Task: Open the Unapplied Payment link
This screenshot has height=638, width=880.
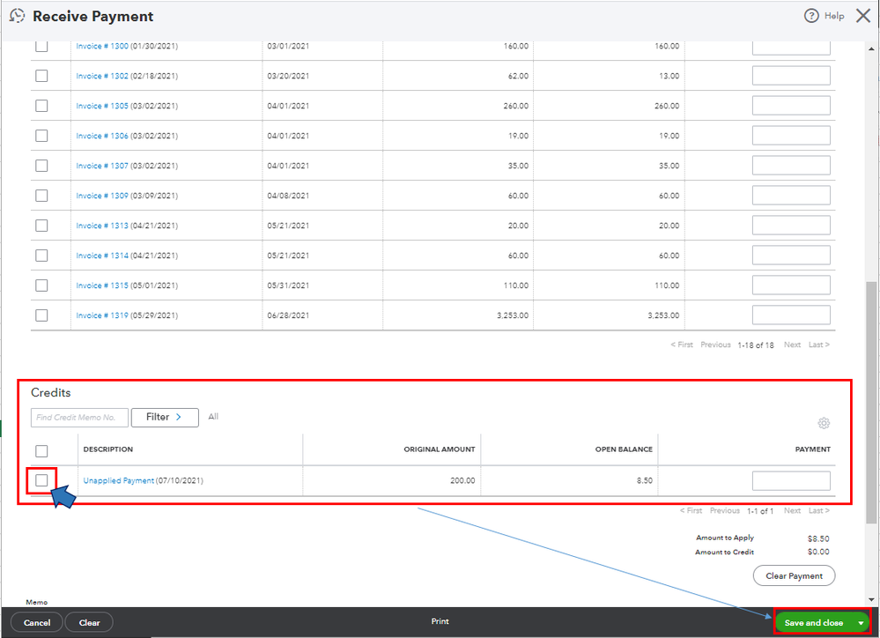Action: [118, 481]
